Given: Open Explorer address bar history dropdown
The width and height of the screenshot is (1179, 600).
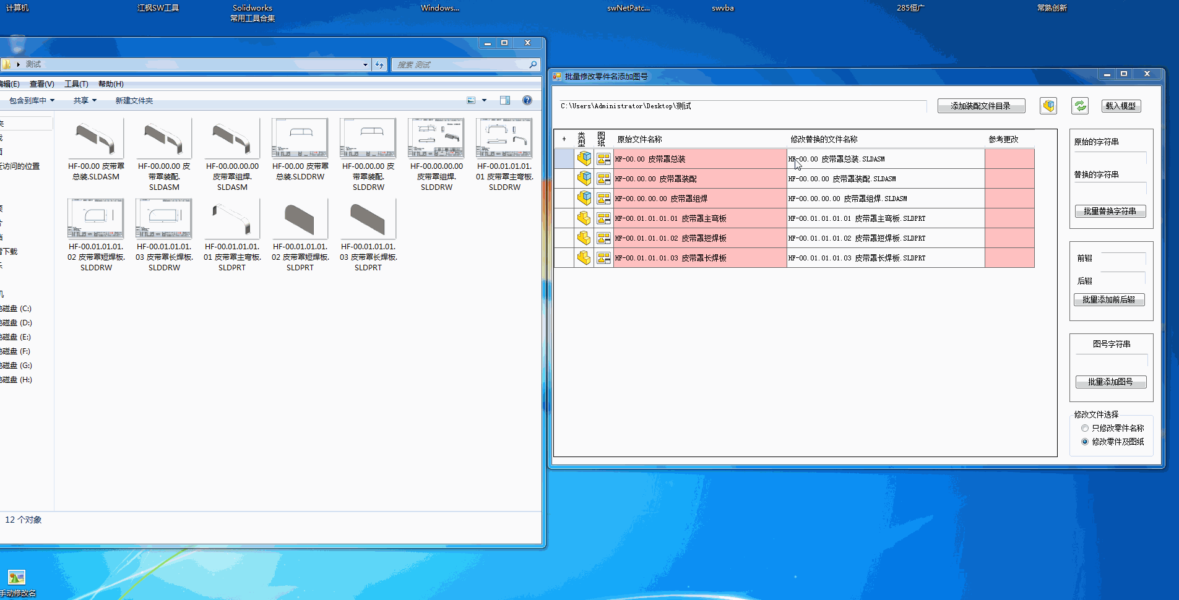Looking at the screenshot, I should click(365, 64).
